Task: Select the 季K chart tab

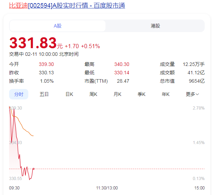Action: click(141, 94)
